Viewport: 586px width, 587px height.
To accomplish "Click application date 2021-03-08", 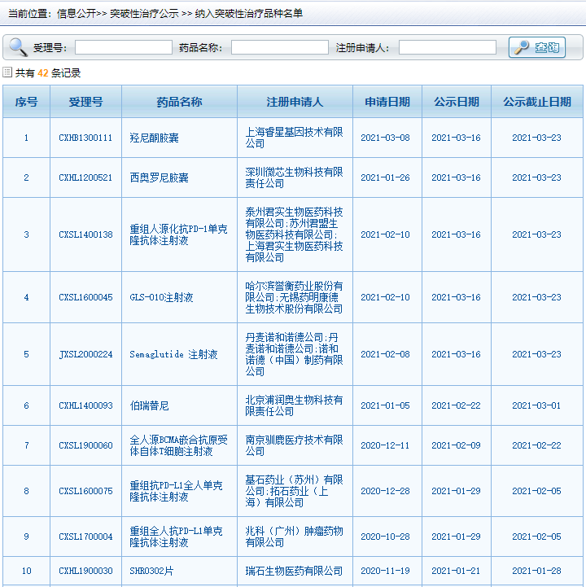I will tap(385, 138).
